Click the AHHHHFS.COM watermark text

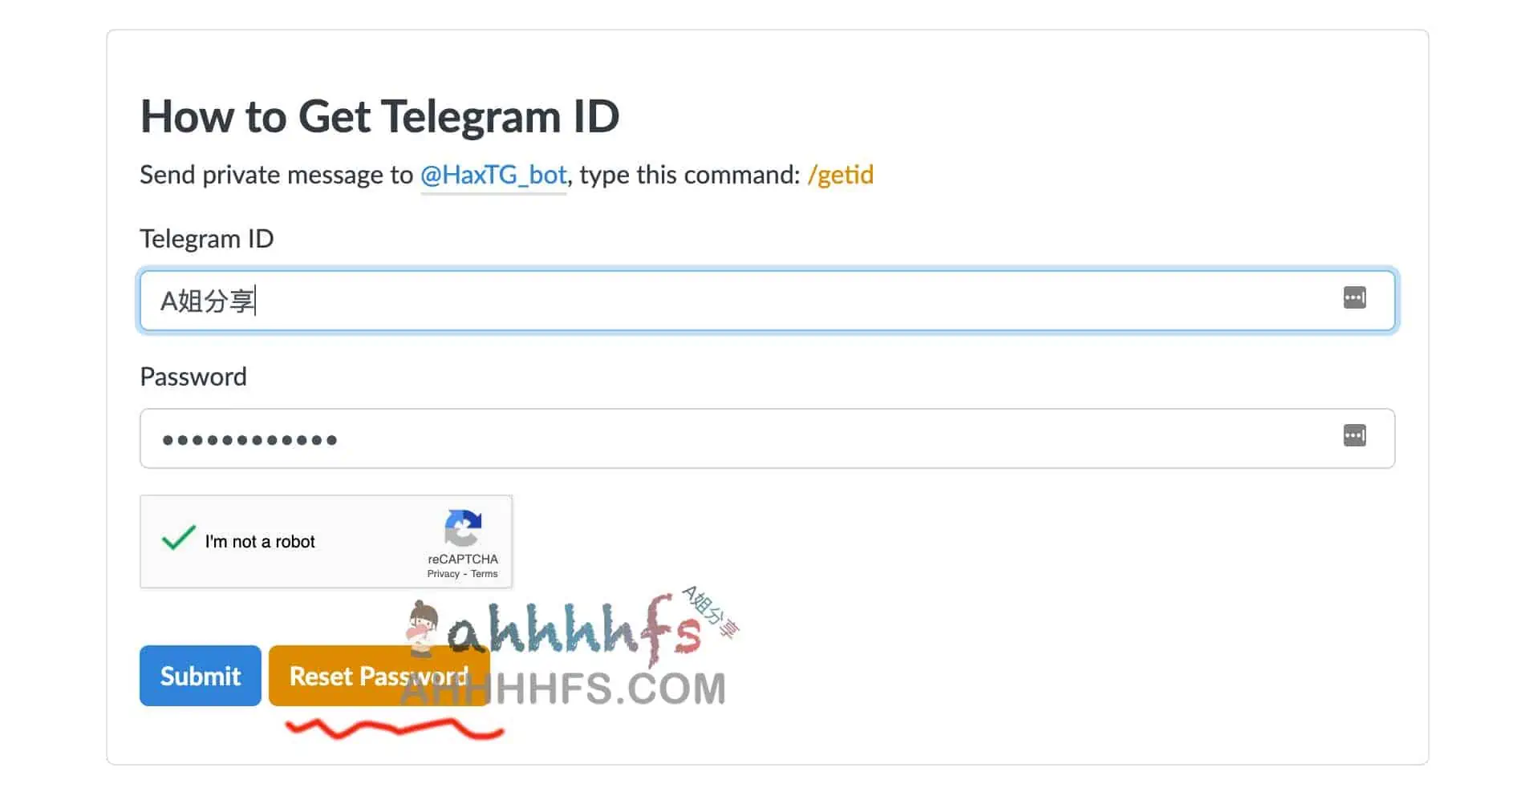pos(563,689)
